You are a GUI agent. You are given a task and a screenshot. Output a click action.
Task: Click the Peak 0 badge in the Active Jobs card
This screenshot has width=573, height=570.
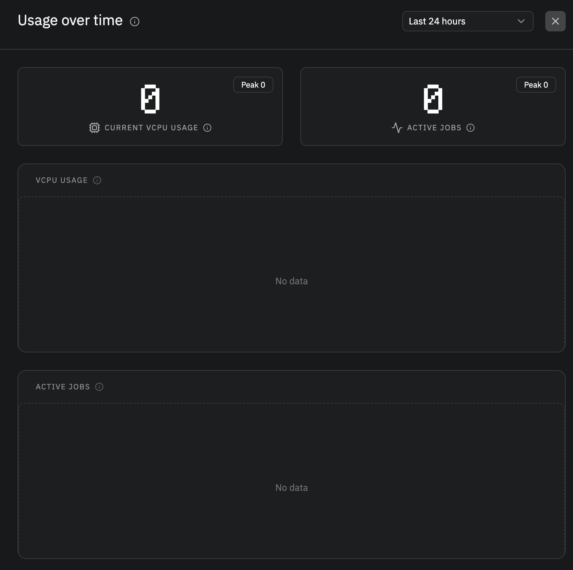tap(536, 85)
